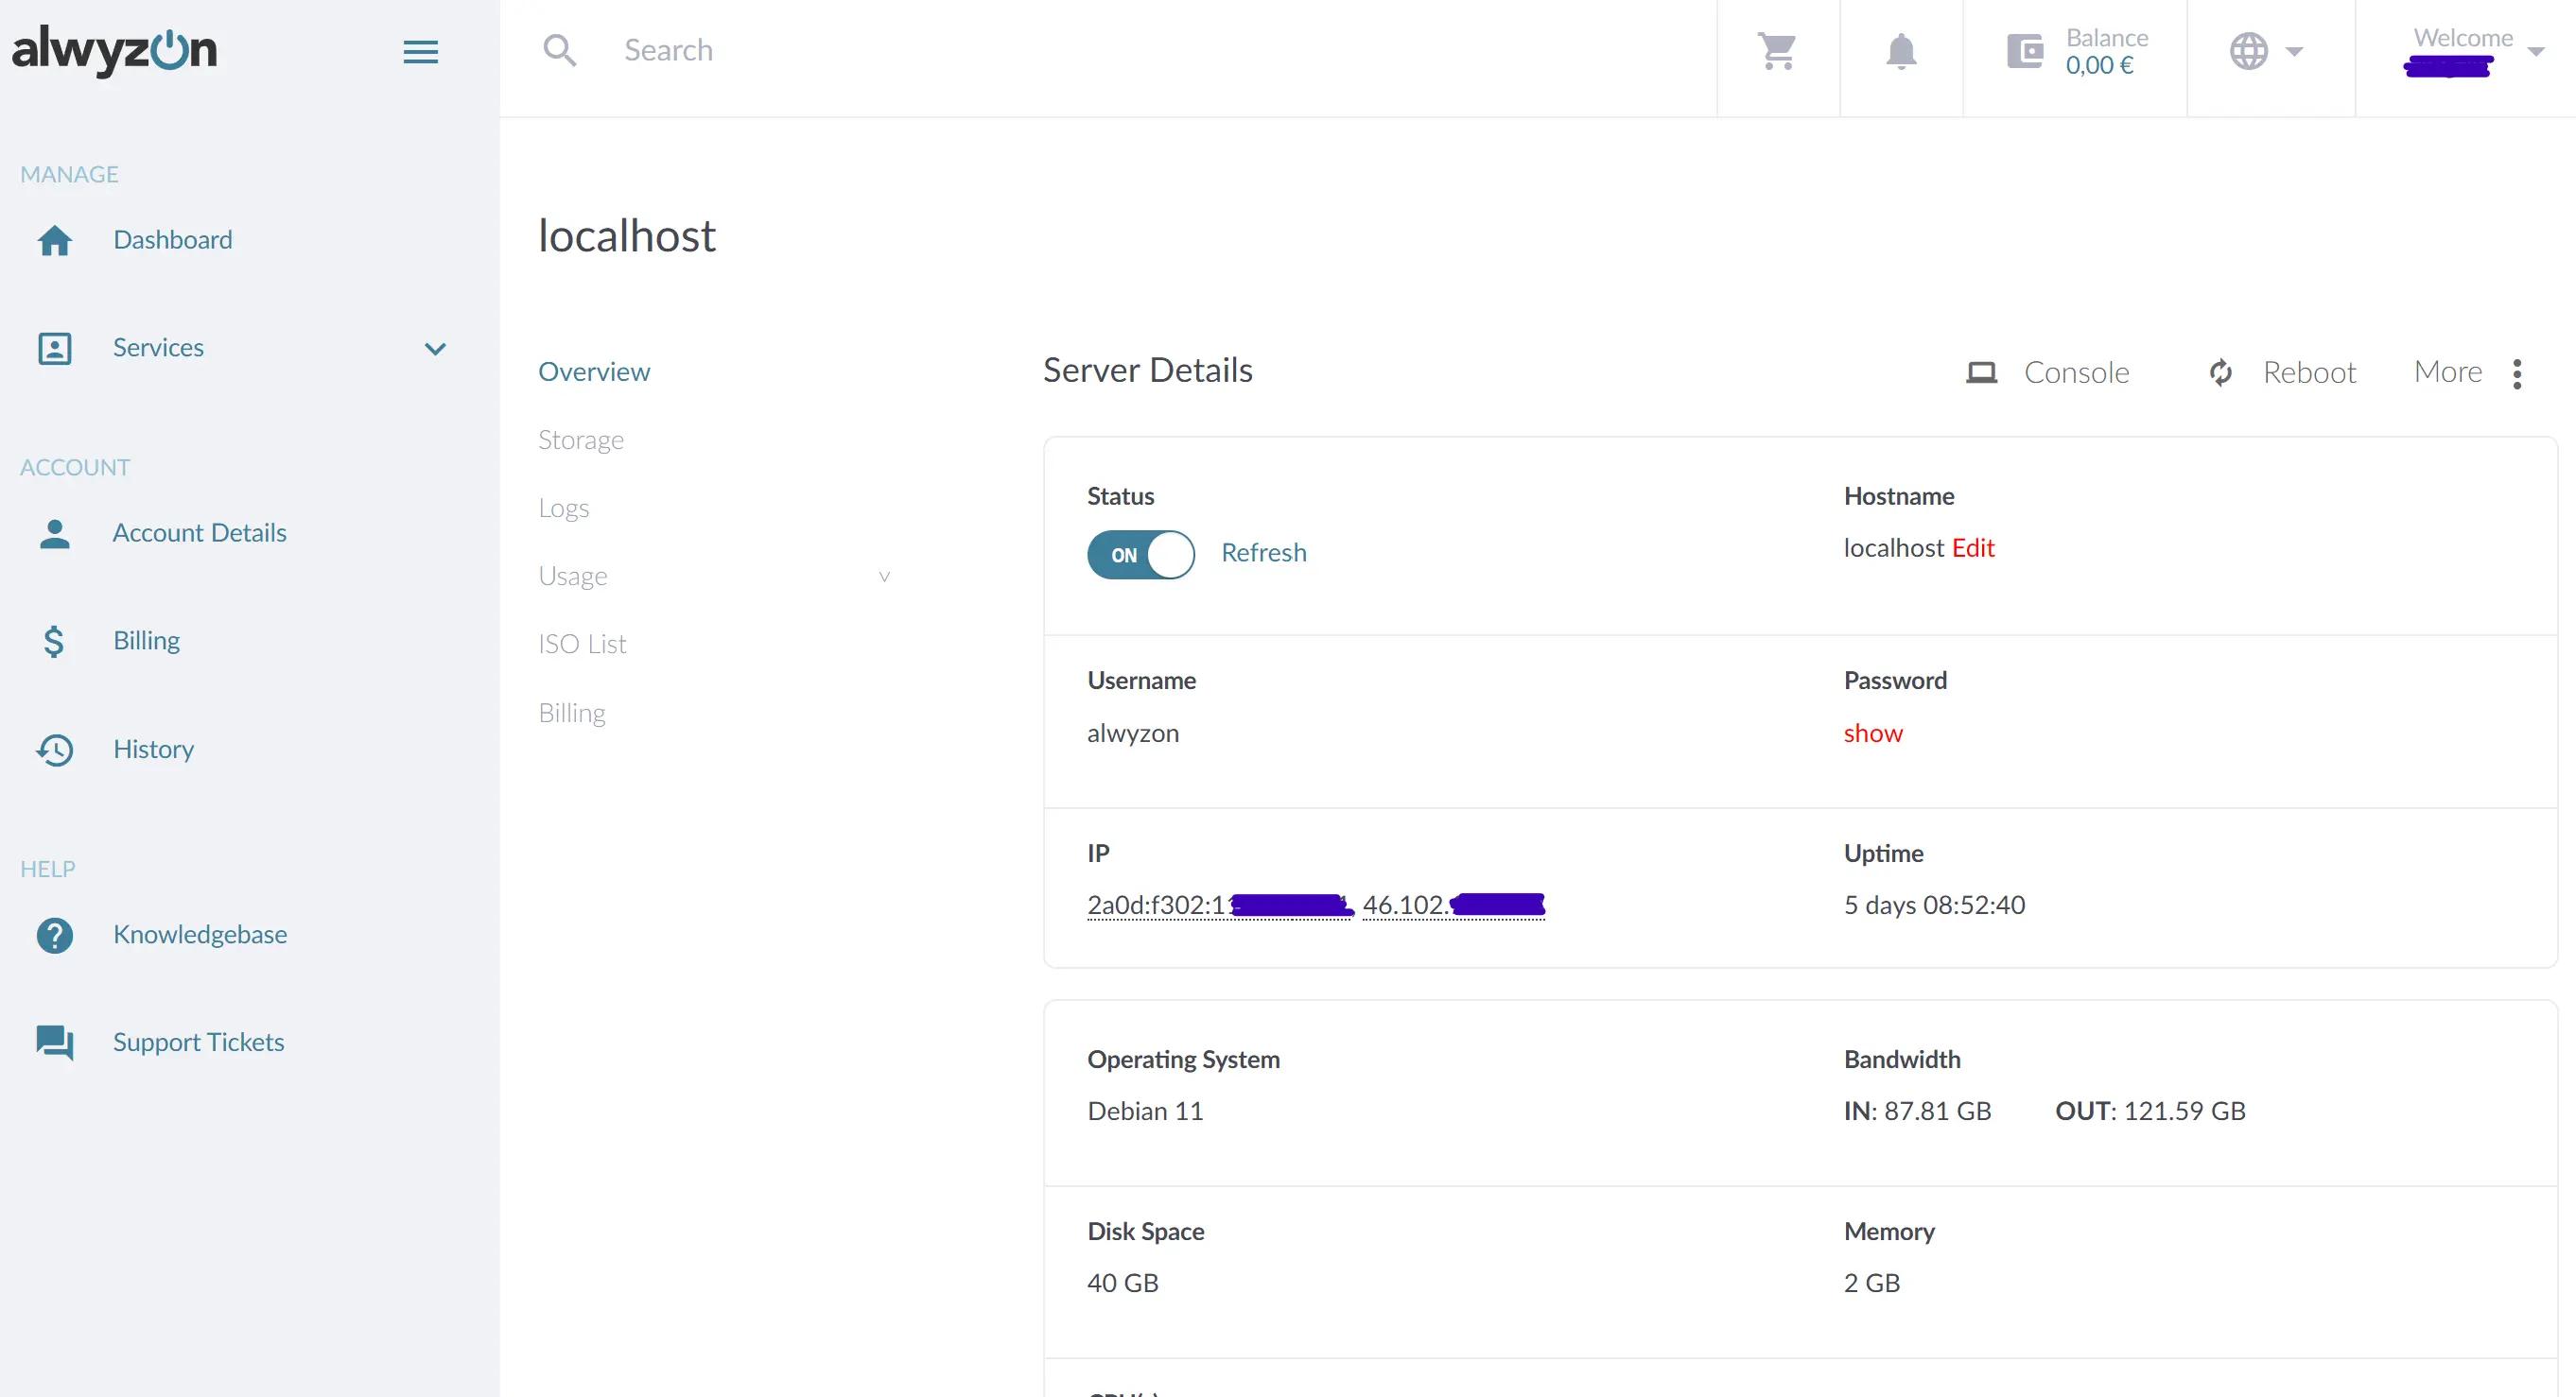Open the Usage section
The height and width of the screenshot is (1397, 2576).
572,576
